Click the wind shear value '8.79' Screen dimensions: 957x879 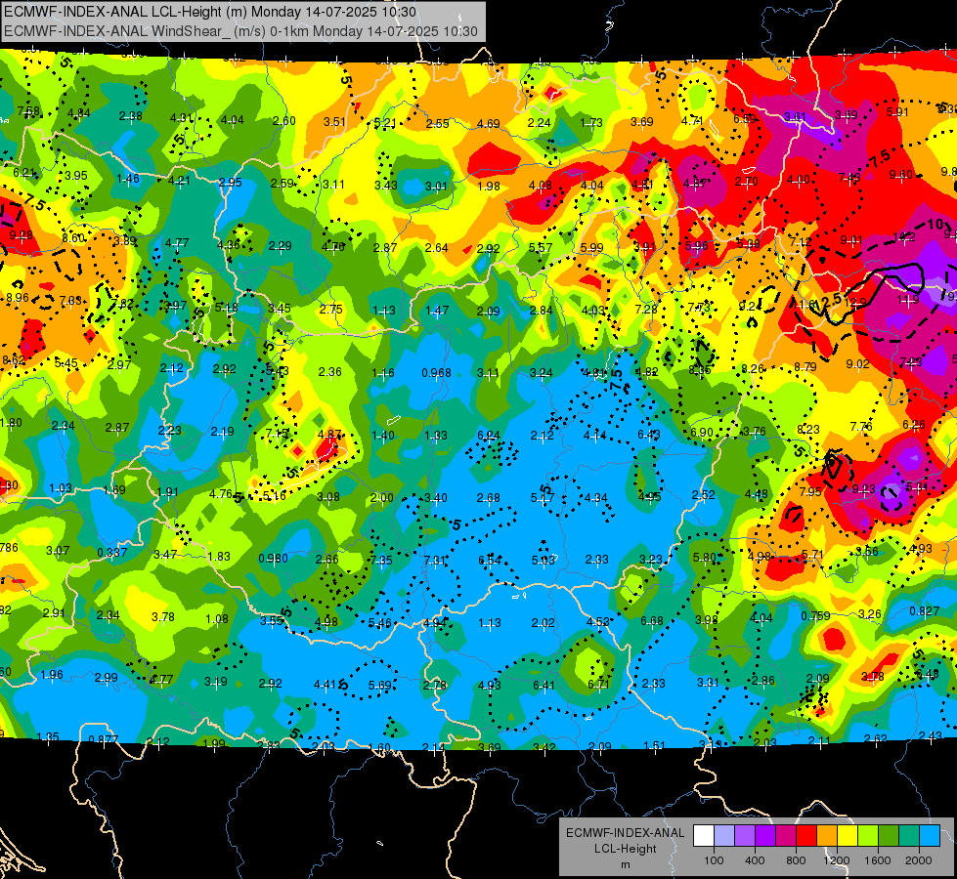805,366
